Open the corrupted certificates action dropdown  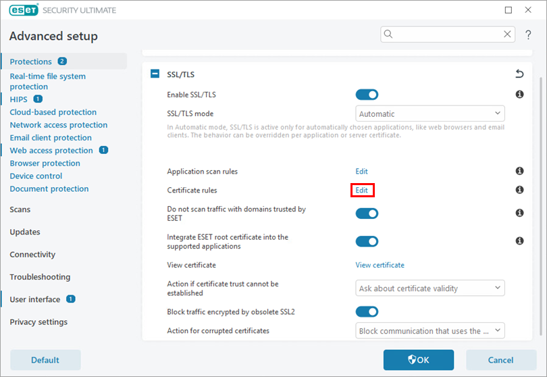(429, 331)
